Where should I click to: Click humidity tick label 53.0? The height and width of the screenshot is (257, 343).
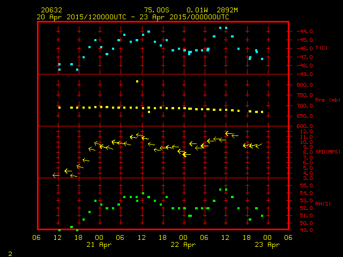tap(306, 201)
